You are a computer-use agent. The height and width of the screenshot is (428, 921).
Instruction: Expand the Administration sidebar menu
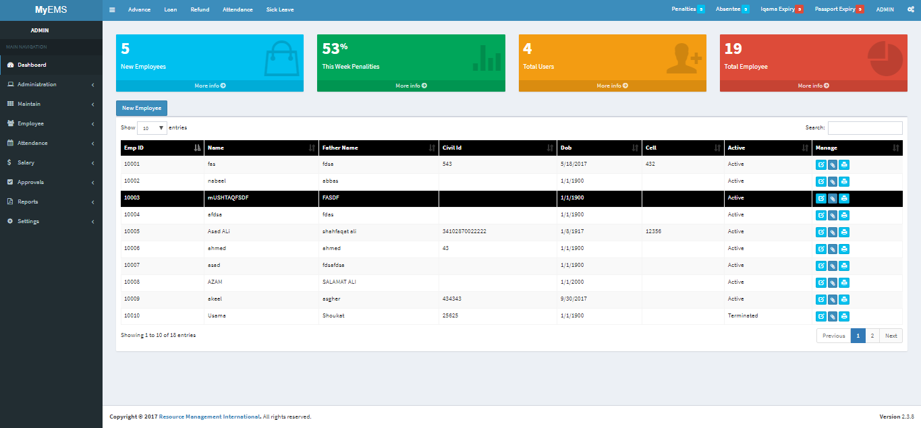51,85
